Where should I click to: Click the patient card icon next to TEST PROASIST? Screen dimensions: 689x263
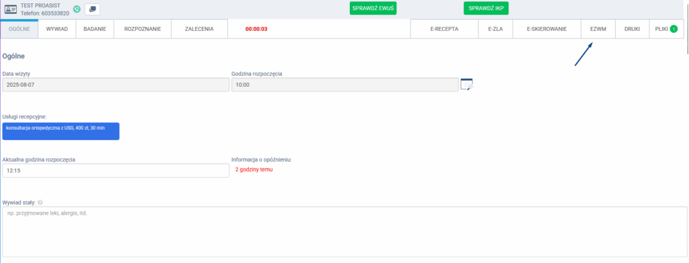11,9
